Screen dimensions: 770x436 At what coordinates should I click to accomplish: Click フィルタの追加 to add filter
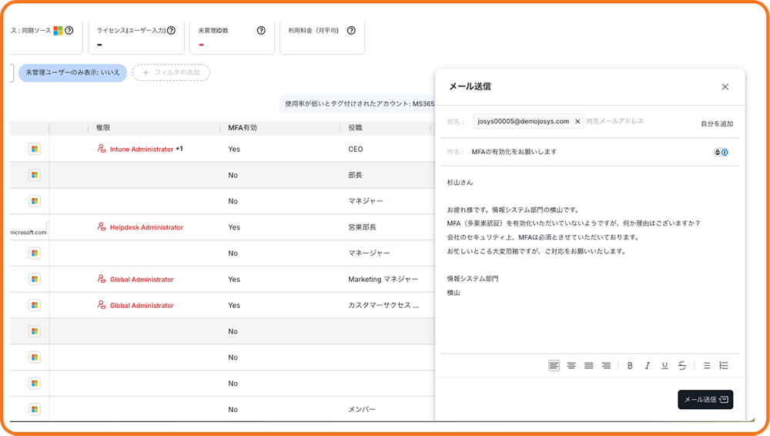tap(171, 72)
